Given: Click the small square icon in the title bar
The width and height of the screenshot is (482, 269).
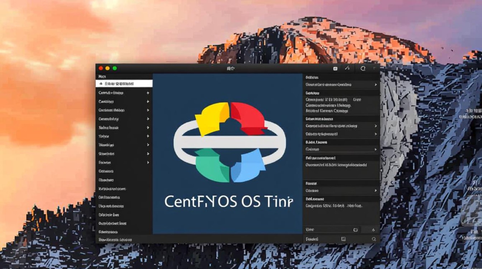Looking at the screenshot, I should [335, 69].
